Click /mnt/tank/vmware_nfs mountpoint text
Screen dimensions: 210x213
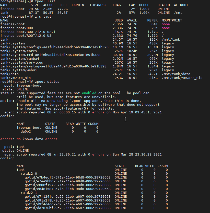pos(182,78)
